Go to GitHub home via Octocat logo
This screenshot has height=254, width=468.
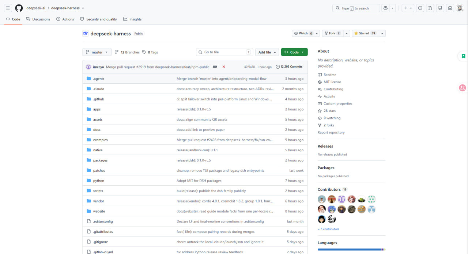(x=19, y=8)
